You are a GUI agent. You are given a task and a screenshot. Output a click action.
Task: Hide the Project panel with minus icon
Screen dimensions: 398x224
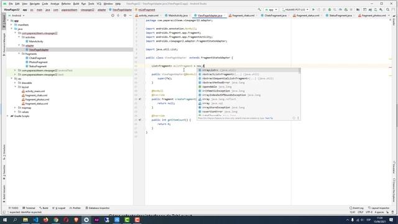(x=130, y=16)
